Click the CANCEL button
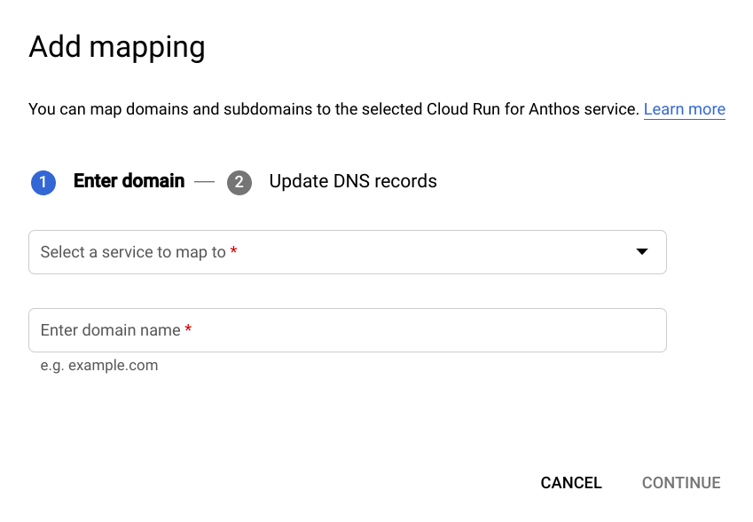This screenshot has height=522, width=753. pos(570,482)
